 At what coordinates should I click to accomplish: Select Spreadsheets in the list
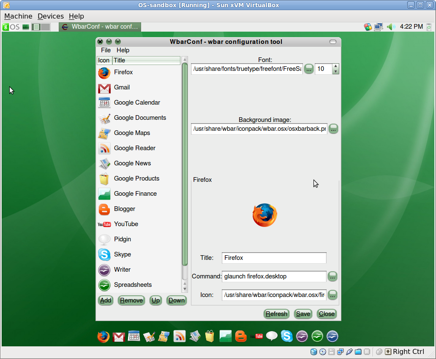coord(139,285)
